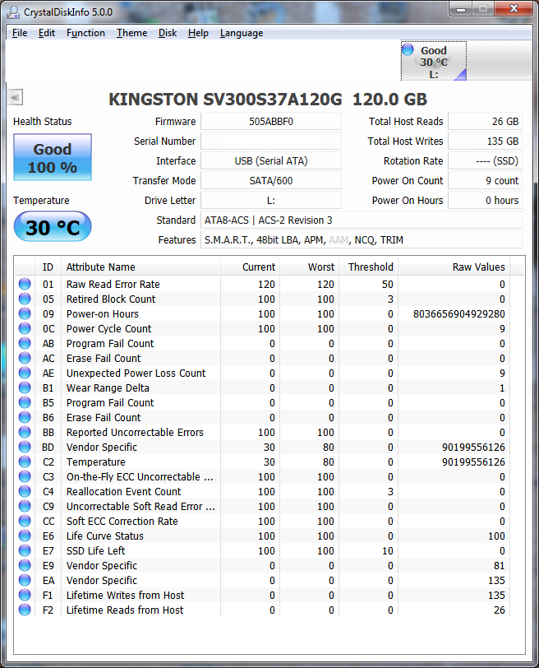Click the Threshold column header

[368, 267]
